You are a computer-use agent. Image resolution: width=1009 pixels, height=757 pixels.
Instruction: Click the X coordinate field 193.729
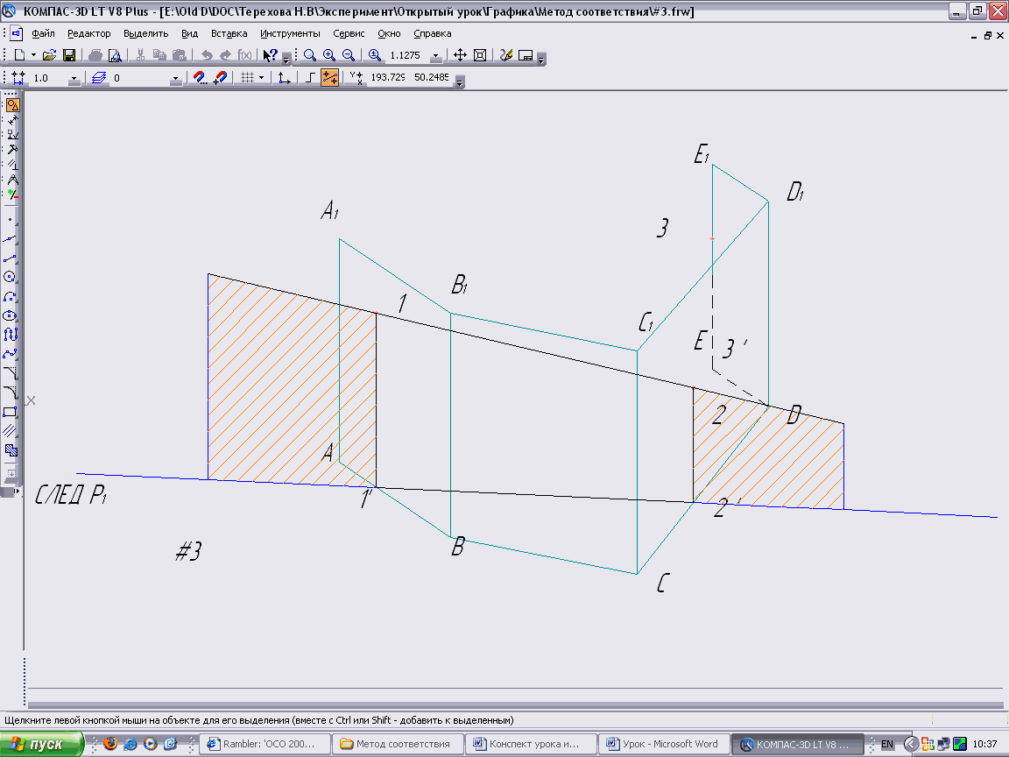tap(388, 78)
